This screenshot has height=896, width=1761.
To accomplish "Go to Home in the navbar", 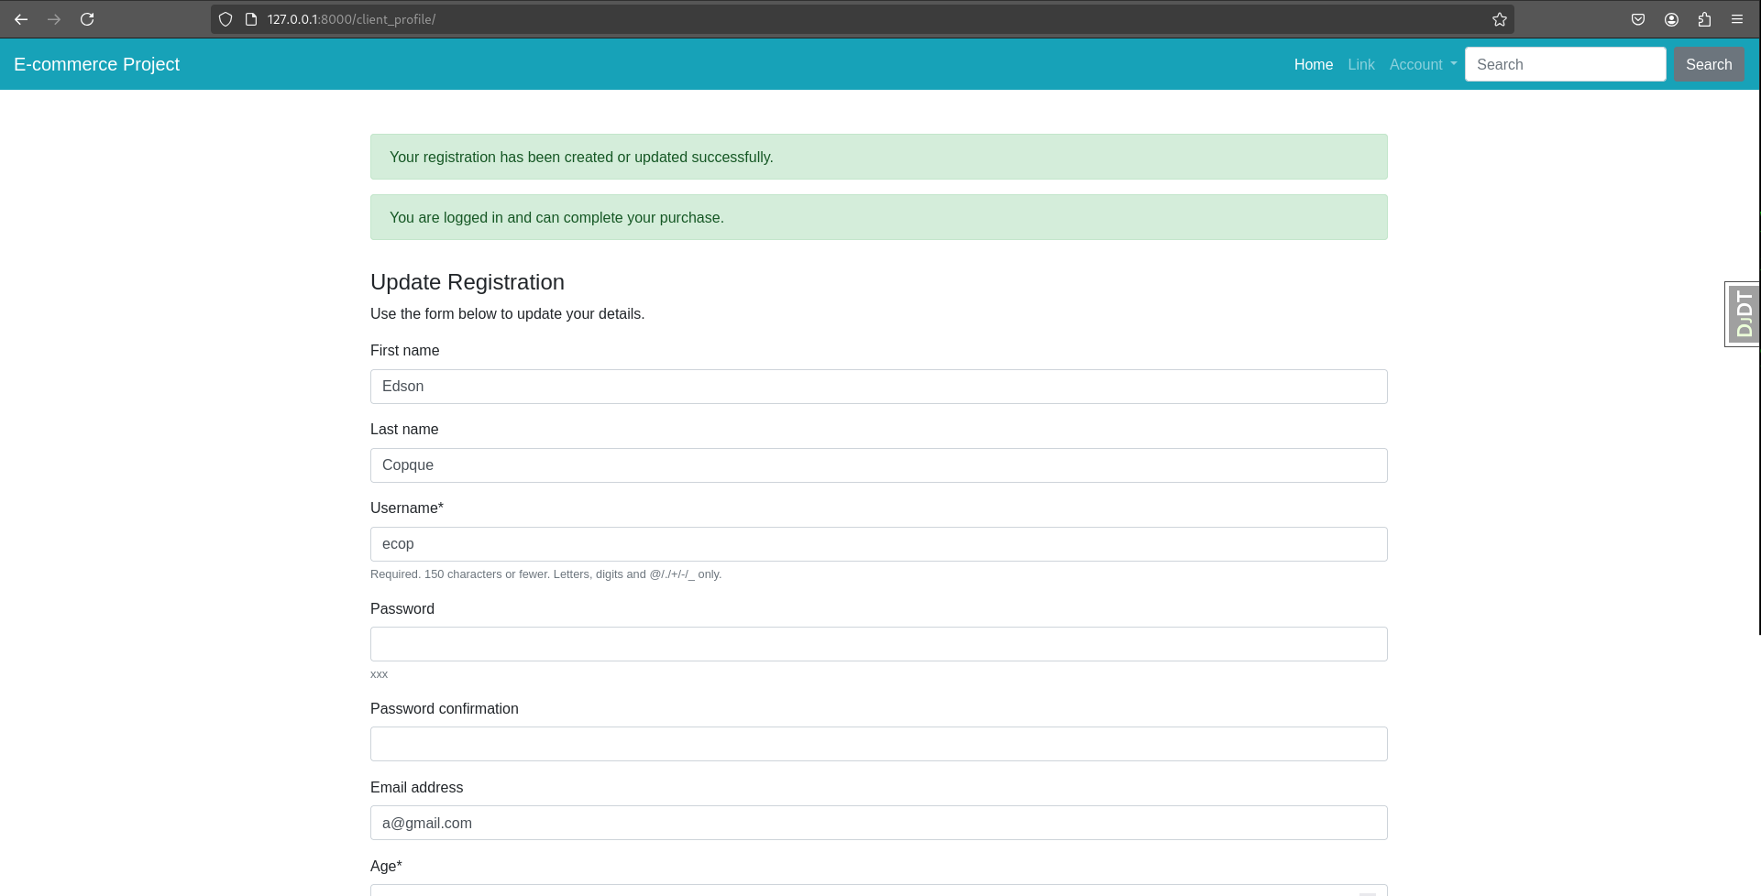I will [1314, 64].
